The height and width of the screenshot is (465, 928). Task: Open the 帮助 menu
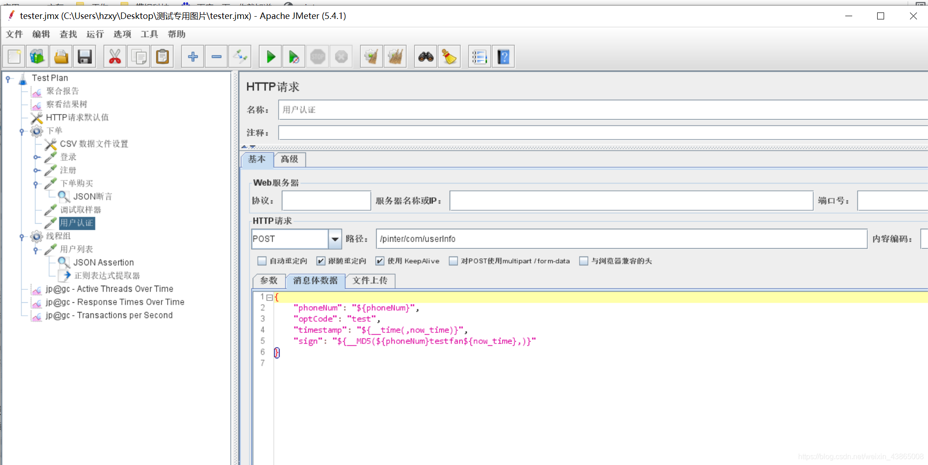click(177, 34)
